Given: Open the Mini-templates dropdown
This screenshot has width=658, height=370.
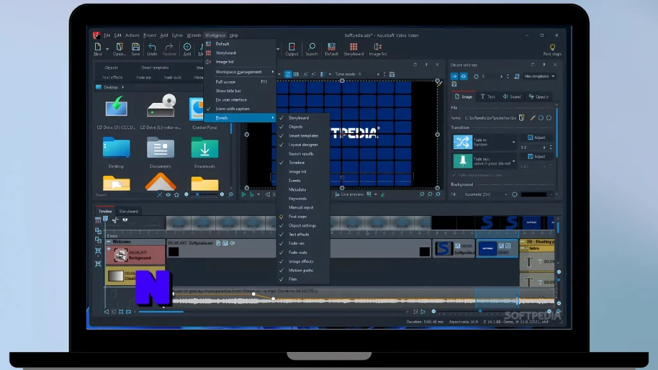Looking at the screenshot, I should coord(539,76).
